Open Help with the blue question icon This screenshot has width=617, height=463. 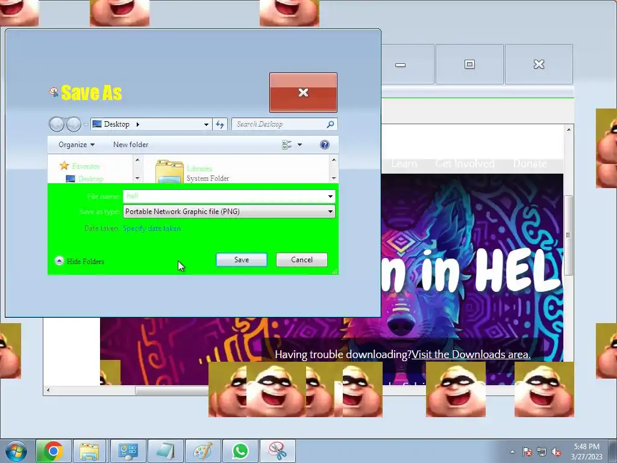[x=325, y=145]
